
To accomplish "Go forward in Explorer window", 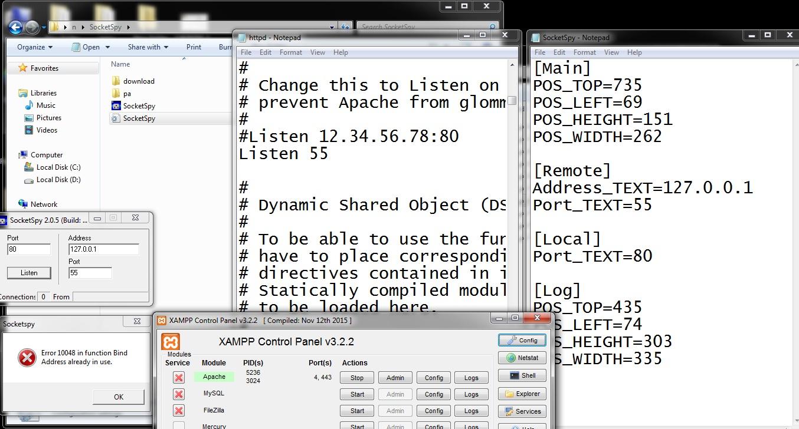I will point(32,27).
